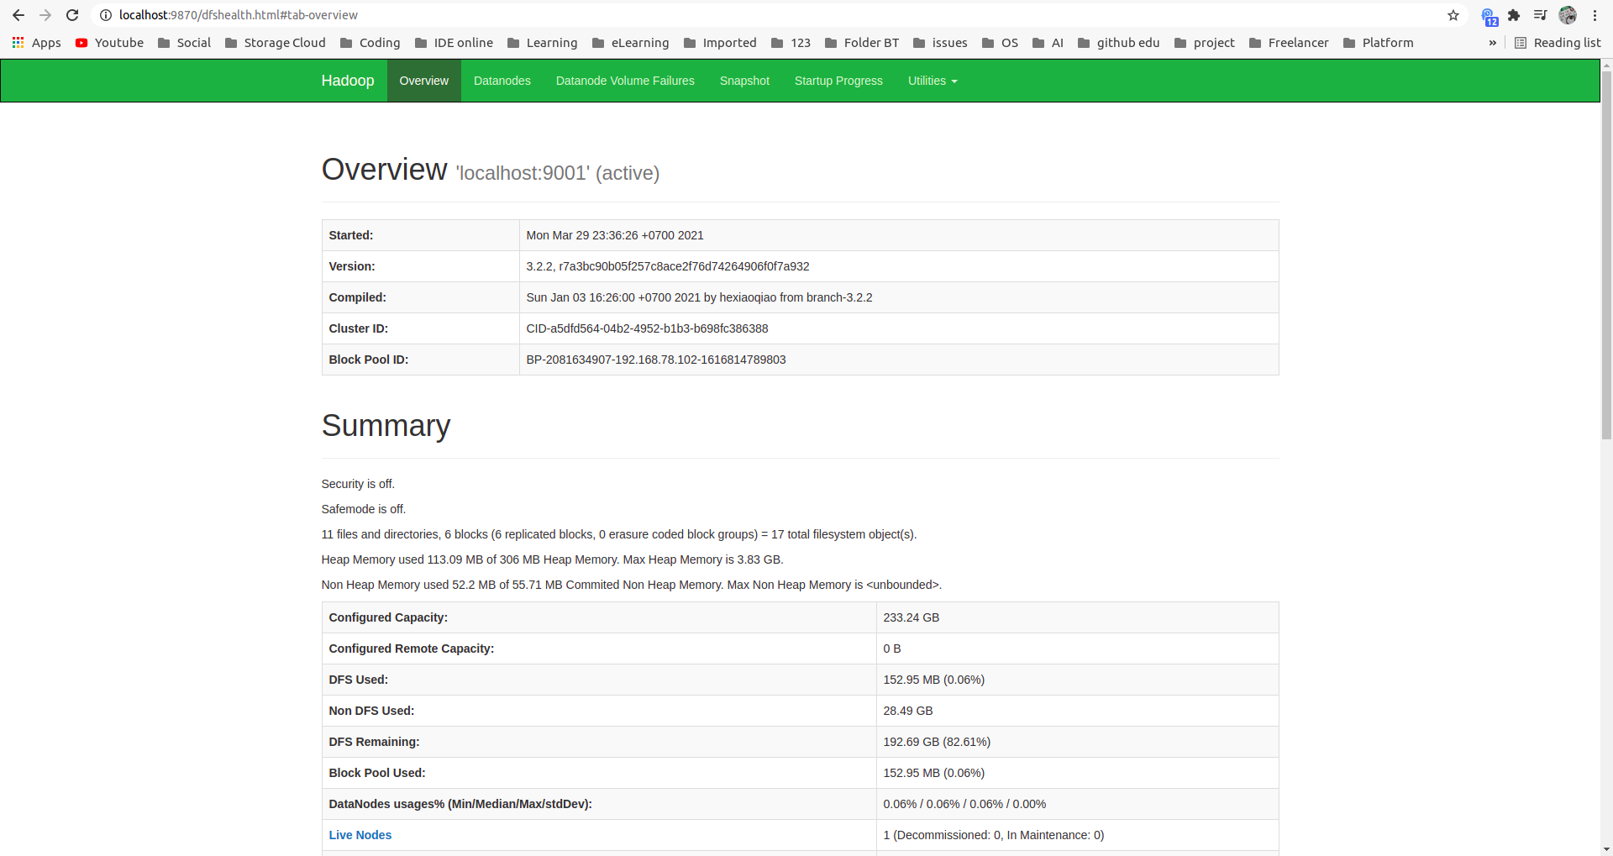Open the Reading list
1613x856 pixels.
click(1558, 43)
